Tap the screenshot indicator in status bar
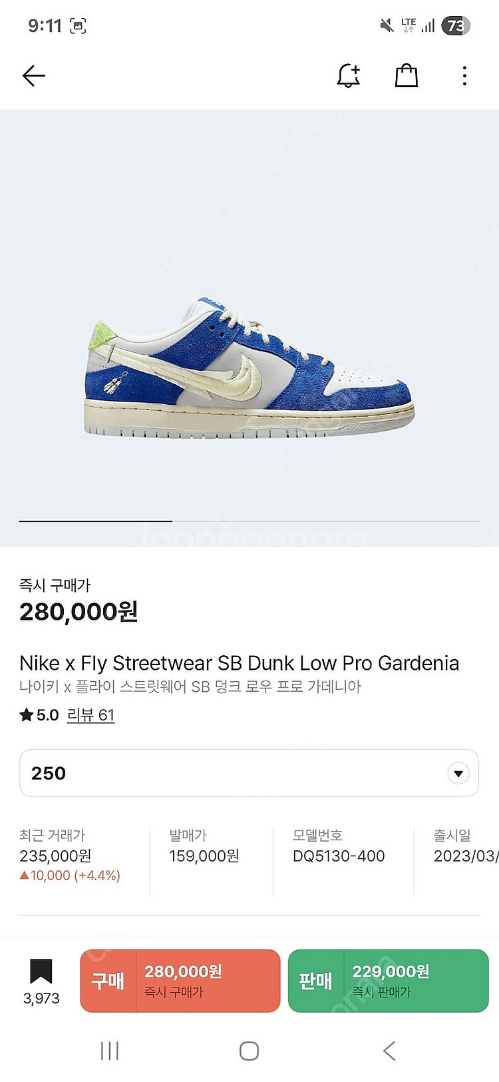 coord(78,26)
